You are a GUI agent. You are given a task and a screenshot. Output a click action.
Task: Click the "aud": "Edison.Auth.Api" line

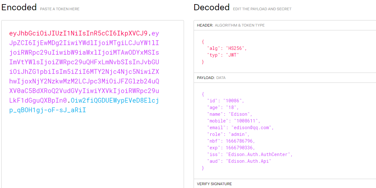(x=239, y=161)
